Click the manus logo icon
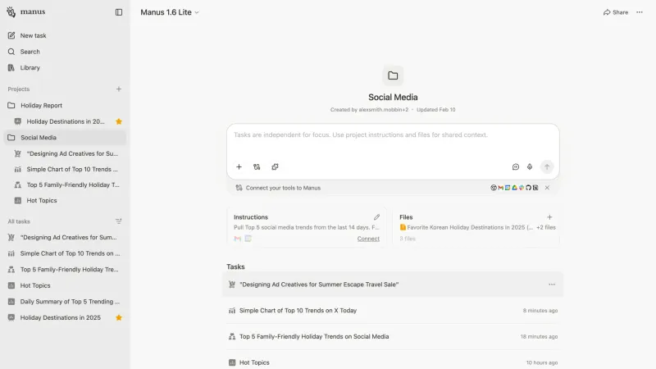 coord(11,12)
